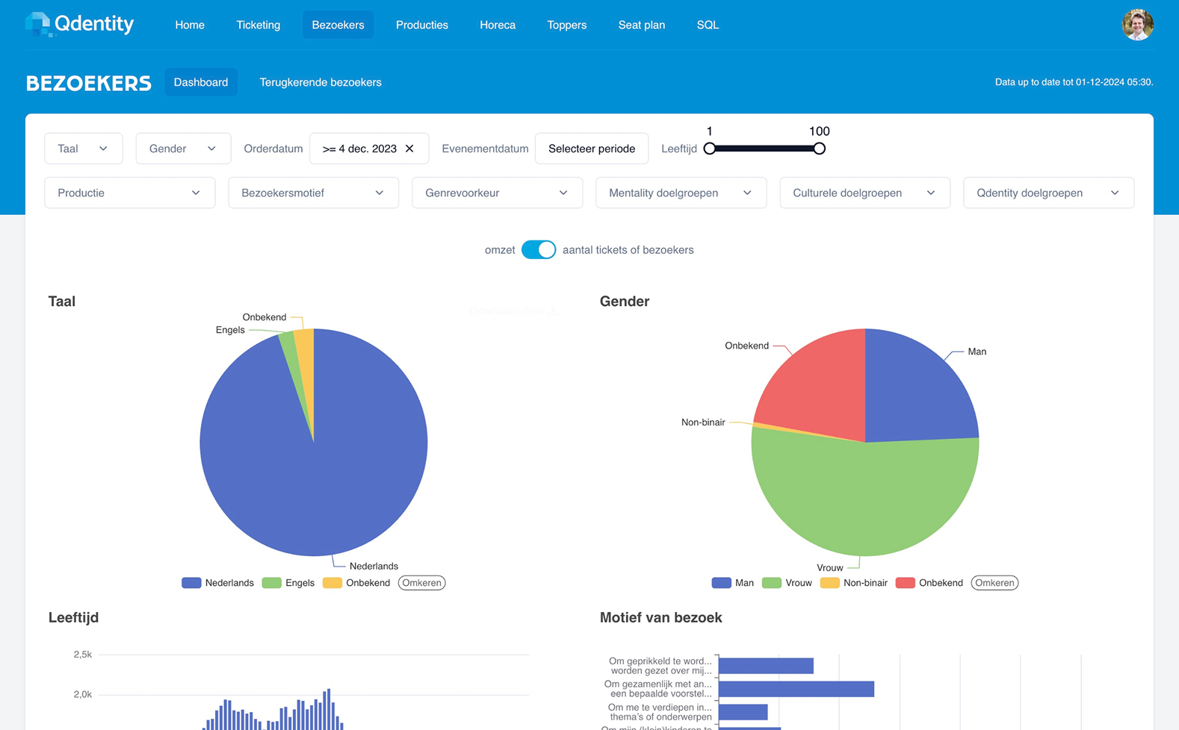Expand the Taal filter dropdown

tap(83, 149)
